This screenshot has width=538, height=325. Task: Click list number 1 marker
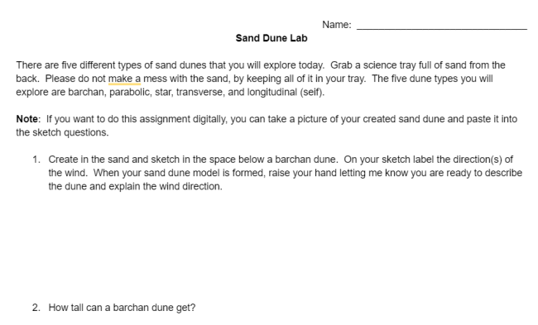pyautogui.click(x=36, y=160)
